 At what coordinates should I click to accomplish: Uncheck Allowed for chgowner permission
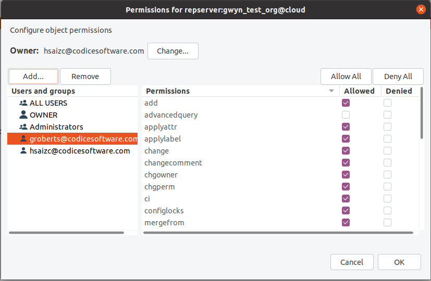coord(346,174)
